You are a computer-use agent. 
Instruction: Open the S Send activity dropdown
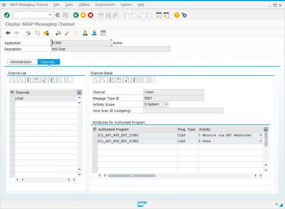[x=260, y=141]
